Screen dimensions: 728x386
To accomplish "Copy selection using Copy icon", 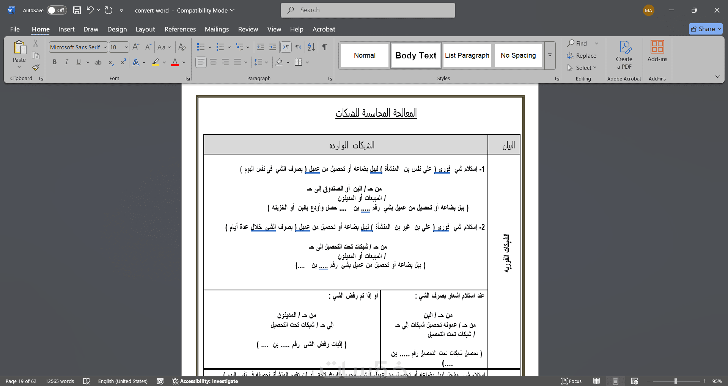I will tap(36, 55).
